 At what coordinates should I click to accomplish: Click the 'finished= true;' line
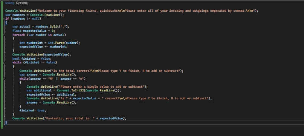point(33,110)
